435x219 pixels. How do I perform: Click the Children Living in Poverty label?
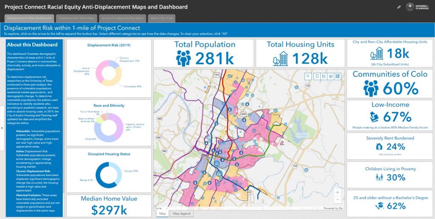tap(390, 169)
